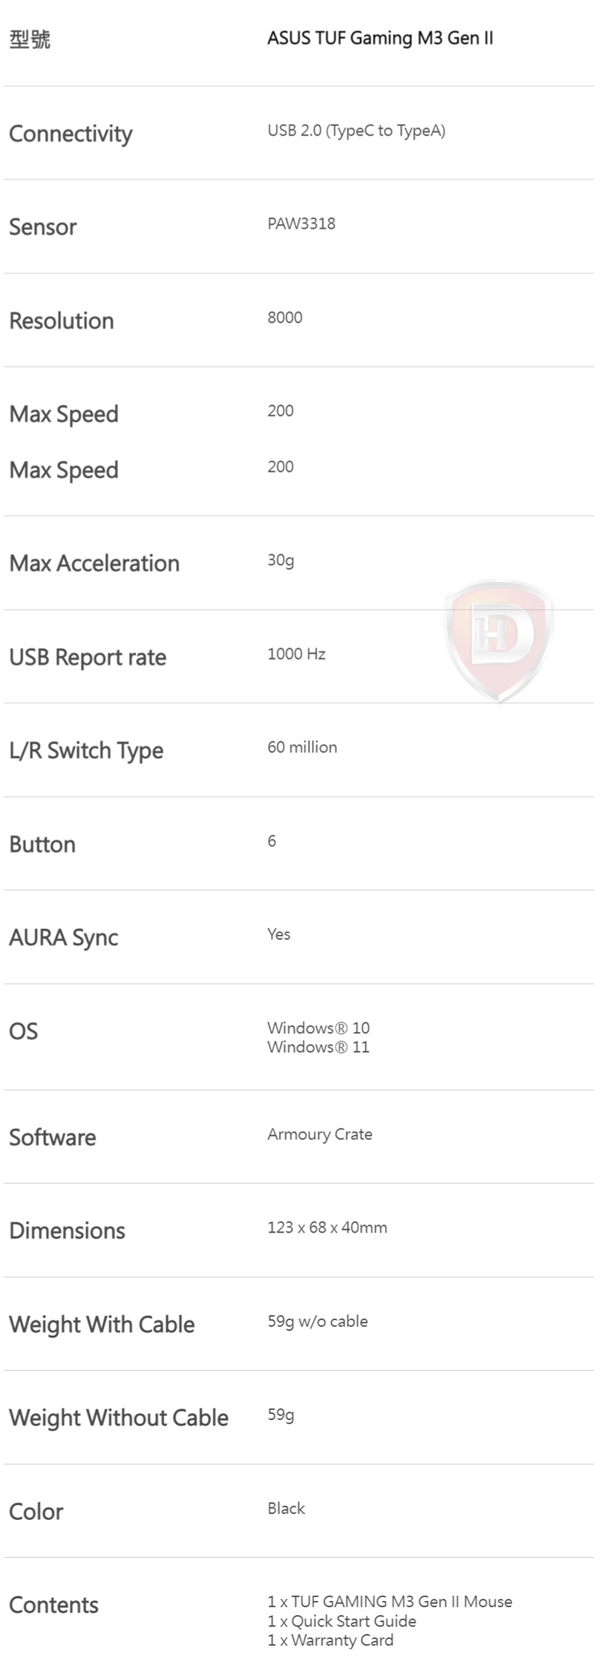Select the 60 million switch value
The height and width of the screenshot is (1673, 594).
[302, 748]
